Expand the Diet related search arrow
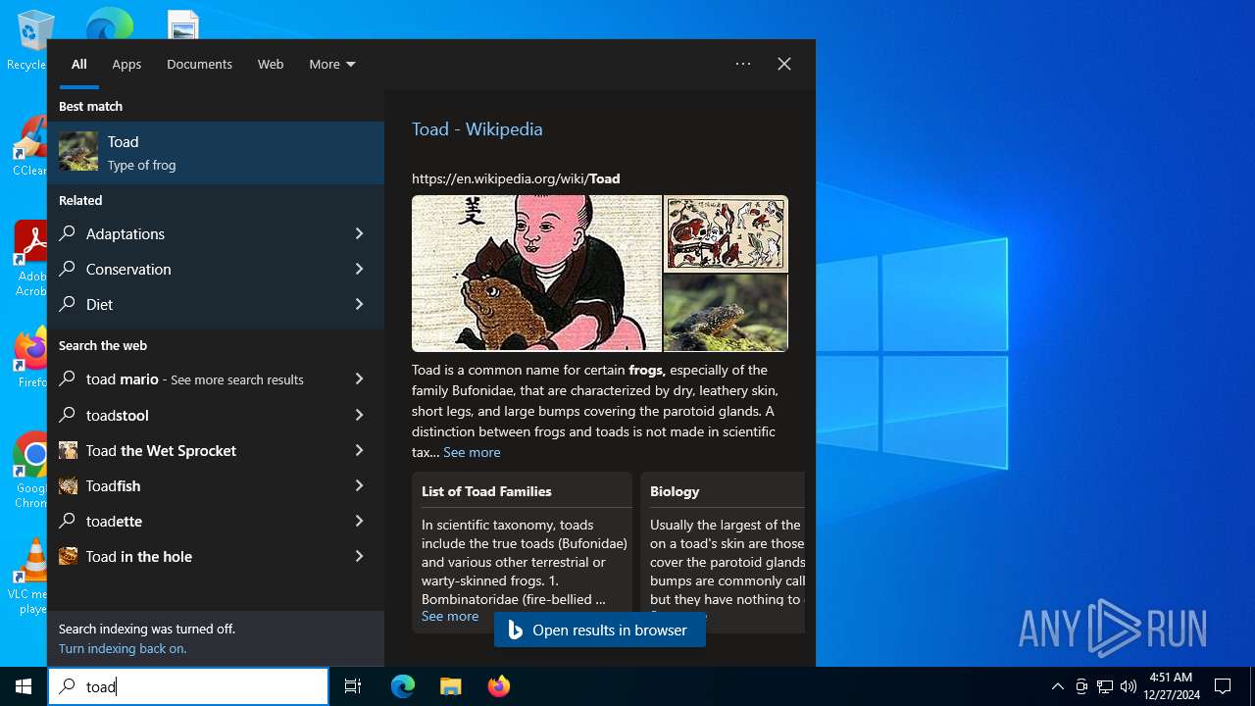1255x706 pixels. [x=359, y=304]
